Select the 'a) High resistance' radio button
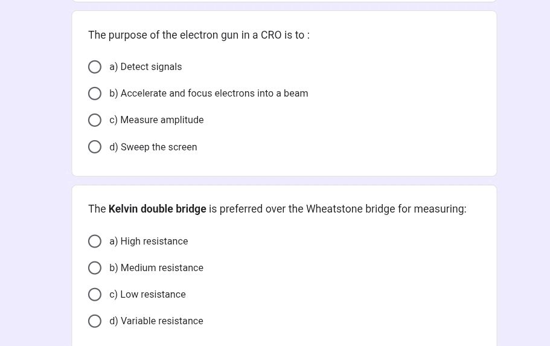 point(95,242)
